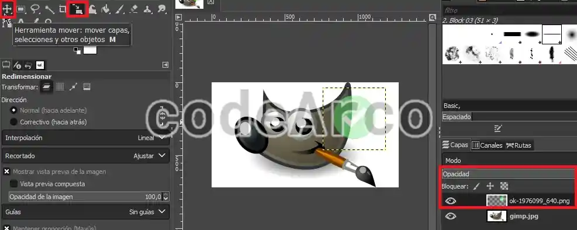Adjust the Opacidad de la imagen slider
577x230 pixels.
[x=85, y=197]
